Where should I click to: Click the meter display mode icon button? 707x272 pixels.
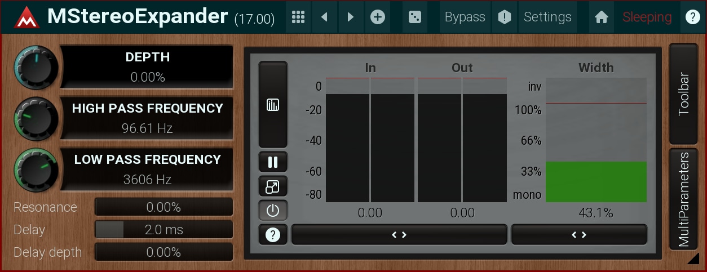coord(273,105)
